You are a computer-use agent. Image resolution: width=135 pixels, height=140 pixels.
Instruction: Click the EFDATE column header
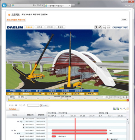click(41, 115)
